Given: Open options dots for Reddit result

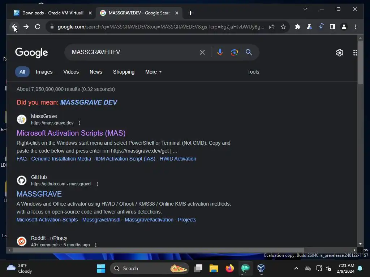Looking at the screenshot, I should click(95, 245).
